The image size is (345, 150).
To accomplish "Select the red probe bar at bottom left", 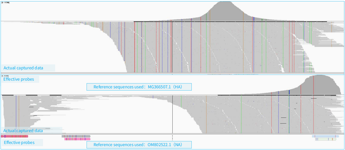I will [x=14, y=136].
